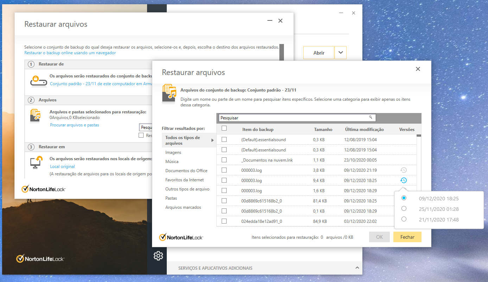Screen dimensions: 488x282
Task: Filter results by Documentos do Office
Action: (186, 171)
